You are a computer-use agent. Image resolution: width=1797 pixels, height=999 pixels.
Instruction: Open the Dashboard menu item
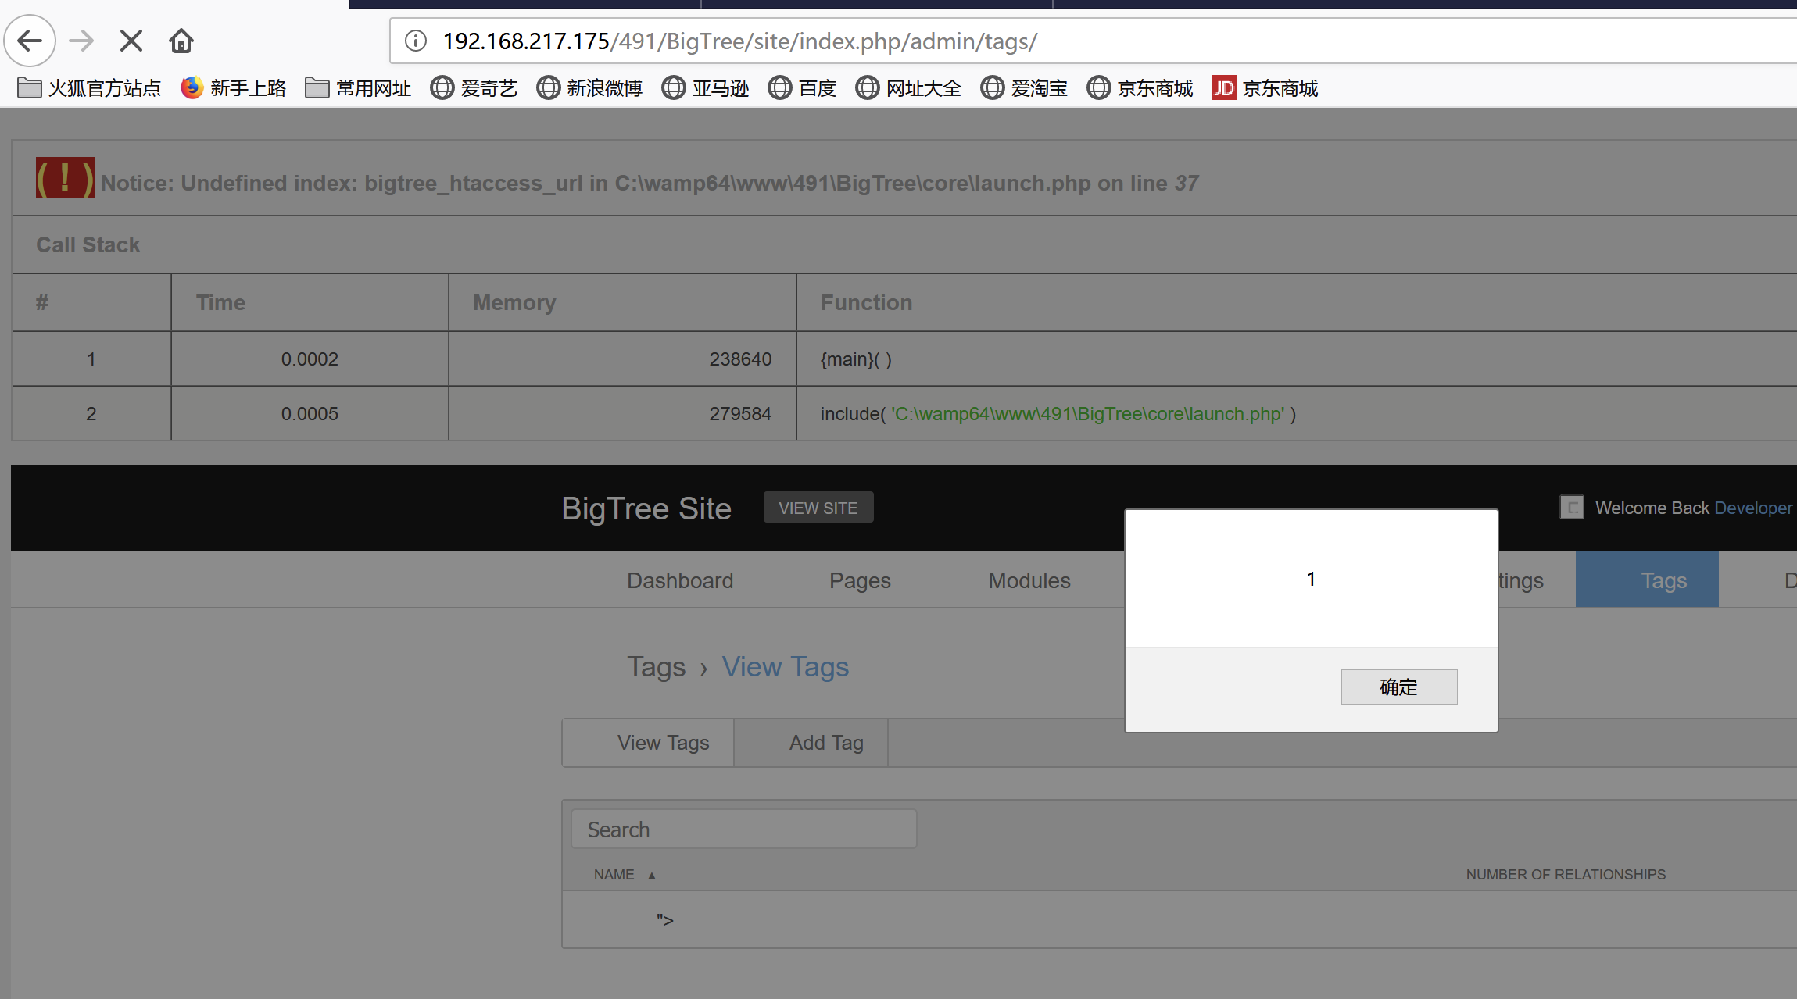[679, 580]
